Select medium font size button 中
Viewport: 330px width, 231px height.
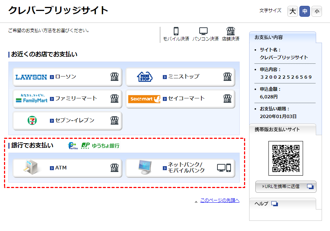305,11
